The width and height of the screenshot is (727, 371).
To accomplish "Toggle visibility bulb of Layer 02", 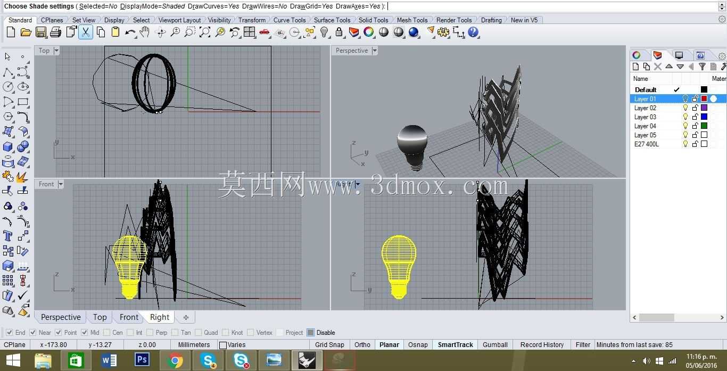I will tap(685, 108).
